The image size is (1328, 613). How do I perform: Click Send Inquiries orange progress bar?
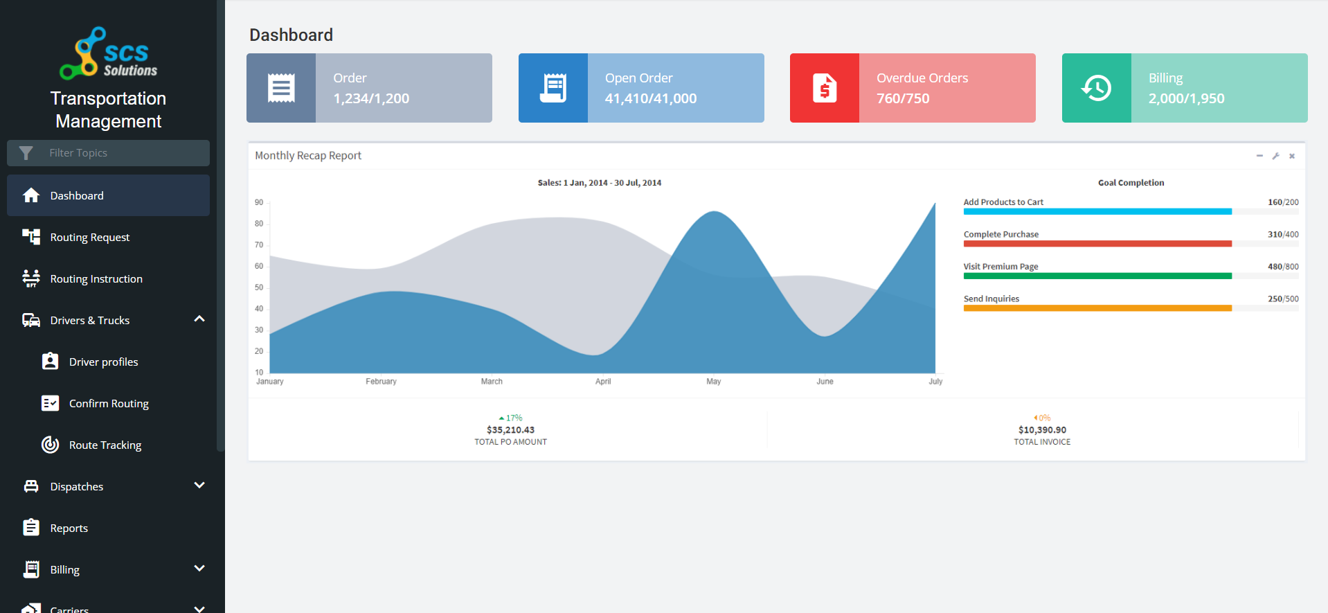(1131, 308)
